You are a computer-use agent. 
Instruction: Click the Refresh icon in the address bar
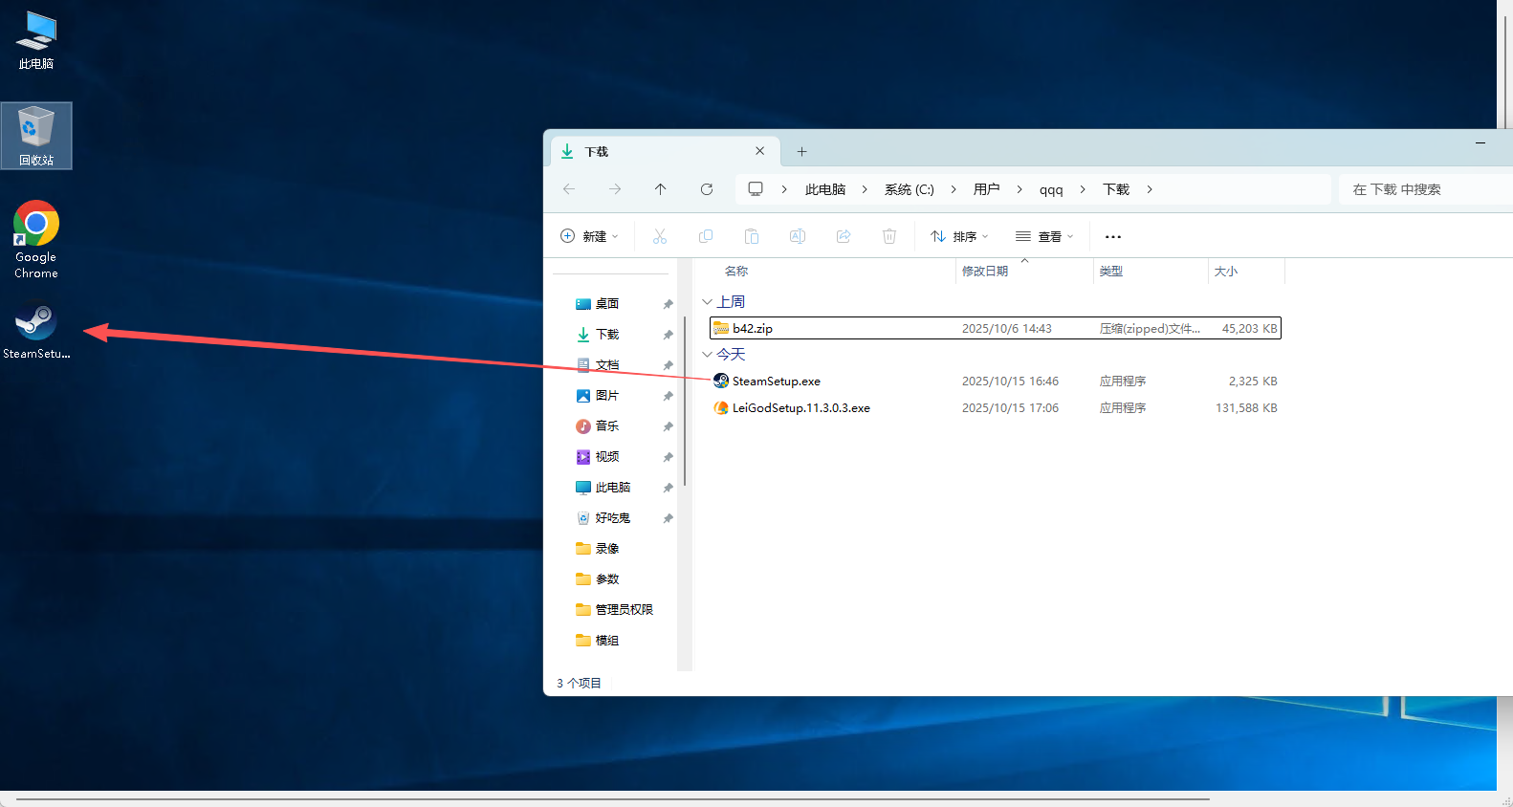pos(707,189)
